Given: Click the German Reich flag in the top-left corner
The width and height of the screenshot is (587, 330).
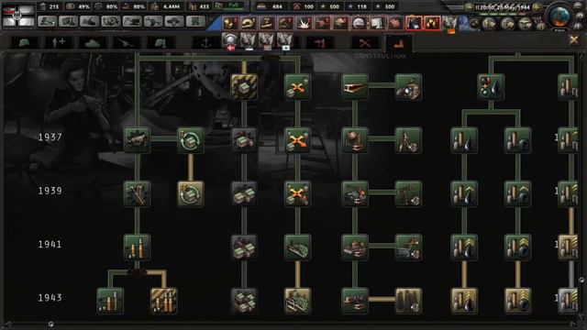Looking at the screenshot, I should [17, 15].
